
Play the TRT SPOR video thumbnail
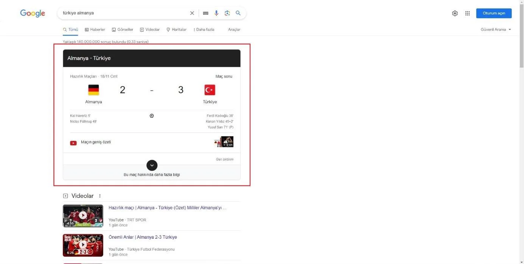pos(83,216)
